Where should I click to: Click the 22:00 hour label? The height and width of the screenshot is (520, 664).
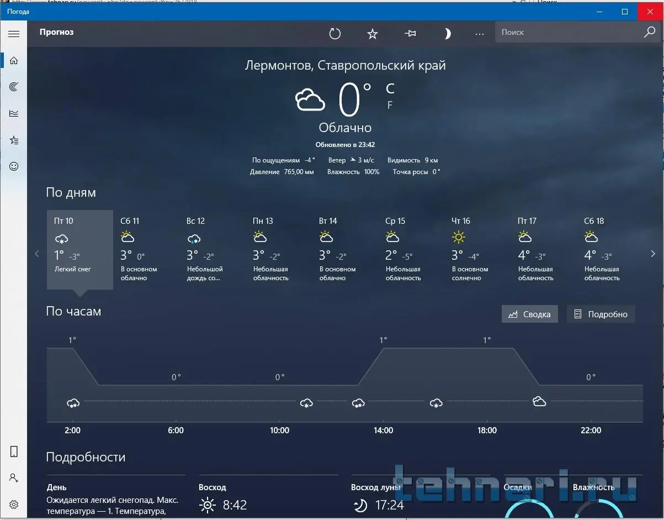coord(591,430)
